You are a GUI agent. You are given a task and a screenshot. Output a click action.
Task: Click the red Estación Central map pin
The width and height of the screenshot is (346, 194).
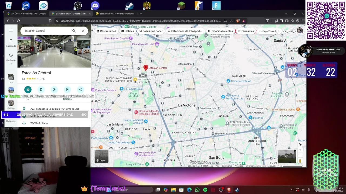[146, 67]
